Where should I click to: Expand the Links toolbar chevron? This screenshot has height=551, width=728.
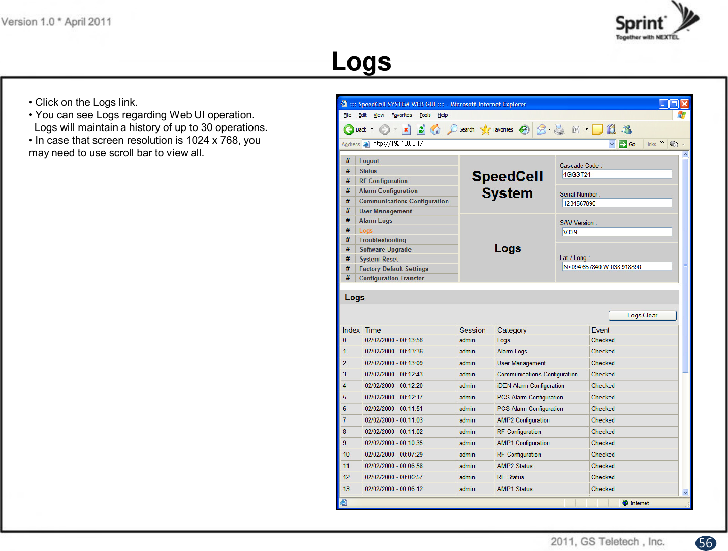pyautogui.click(x=662, y=143)
